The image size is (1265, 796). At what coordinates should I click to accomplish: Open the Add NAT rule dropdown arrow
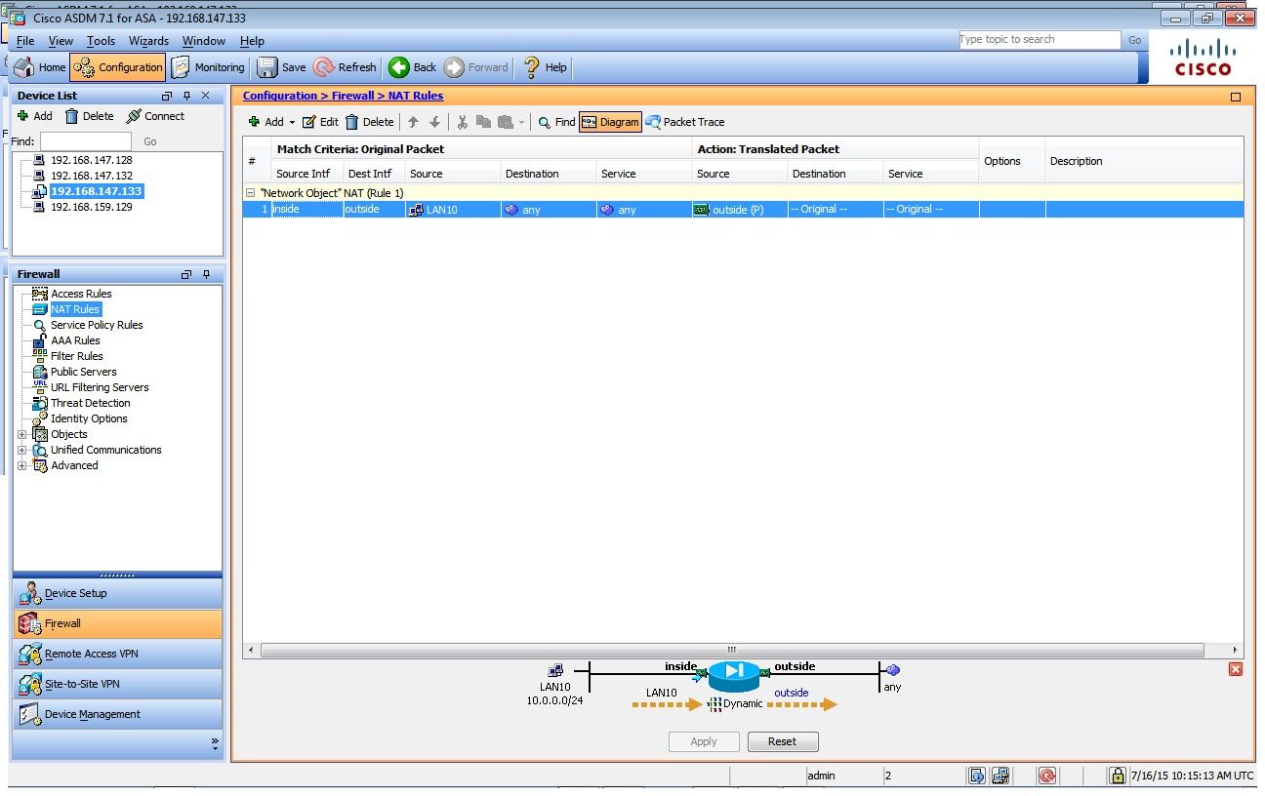292,123
